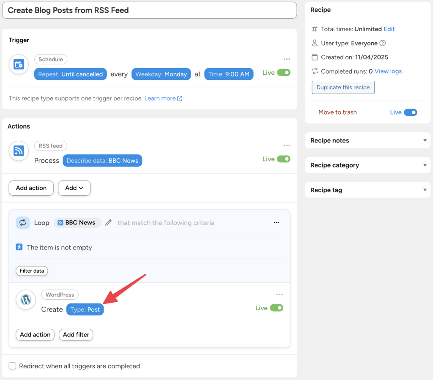The height and width of the screenshot is (380, 433).
Task: Click the Duplicate this recipe button
Action: coord(344,87)
